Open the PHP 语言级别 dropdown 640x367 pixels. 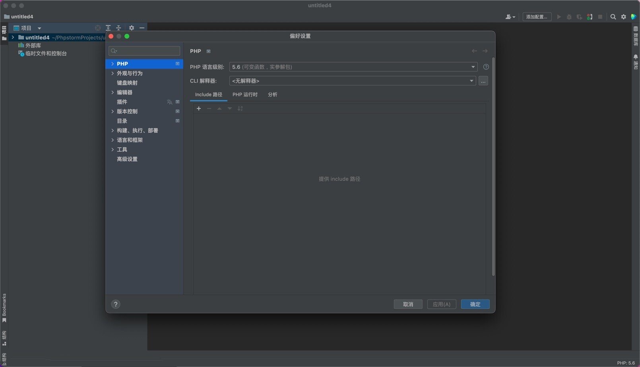point(473,67)
